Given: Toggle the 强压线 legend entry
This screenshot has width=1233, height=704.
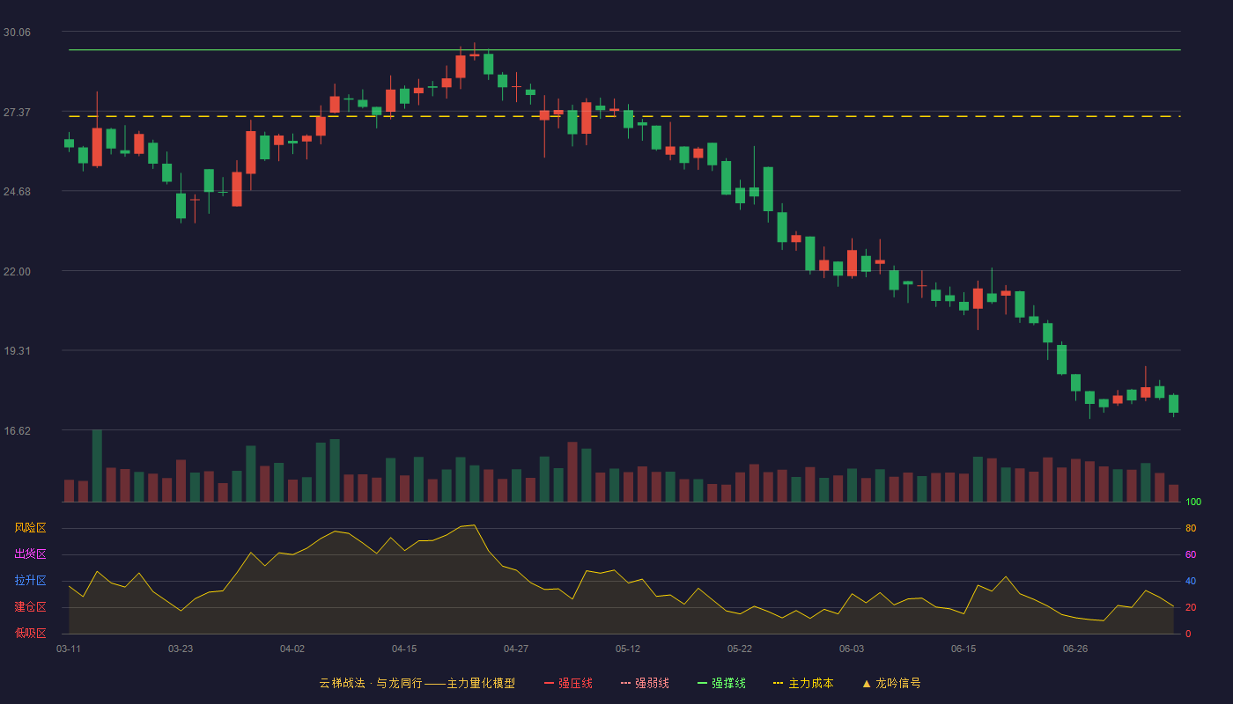Looking at the screenshot, I should coord(568,683).
